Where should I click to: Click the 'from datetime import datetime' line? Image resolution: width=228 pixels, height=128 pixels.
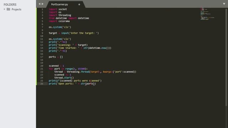(69, 18)
